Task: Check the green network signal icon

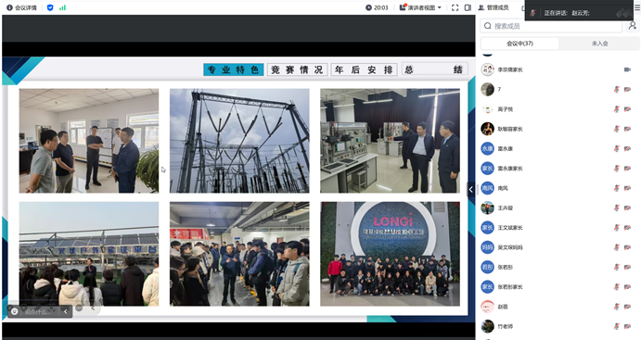Action: [62, 7]
